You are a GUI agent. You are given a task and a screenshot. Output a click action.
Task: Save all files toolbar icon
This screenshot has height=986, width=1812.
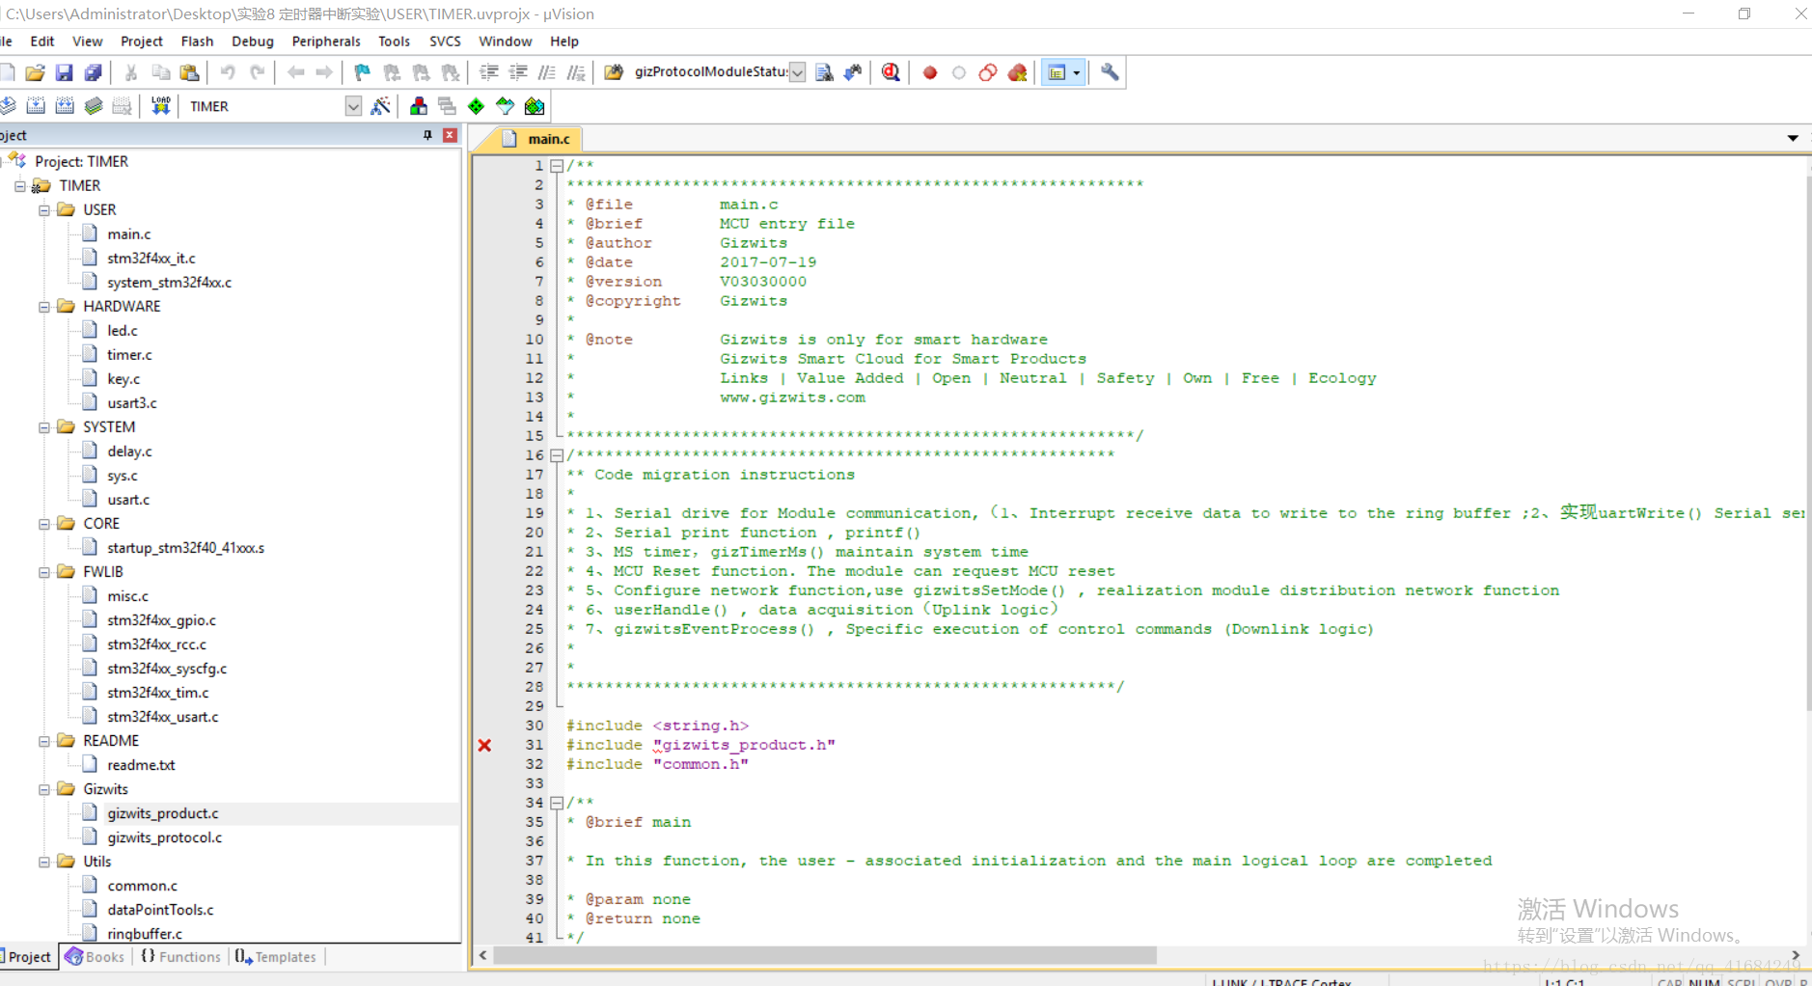point(93,72)
